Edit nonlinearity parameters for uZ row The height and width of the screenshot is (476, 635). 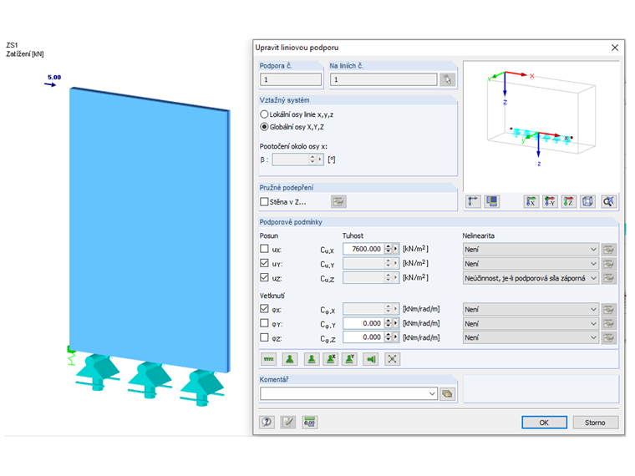click(x=608, y=278)
